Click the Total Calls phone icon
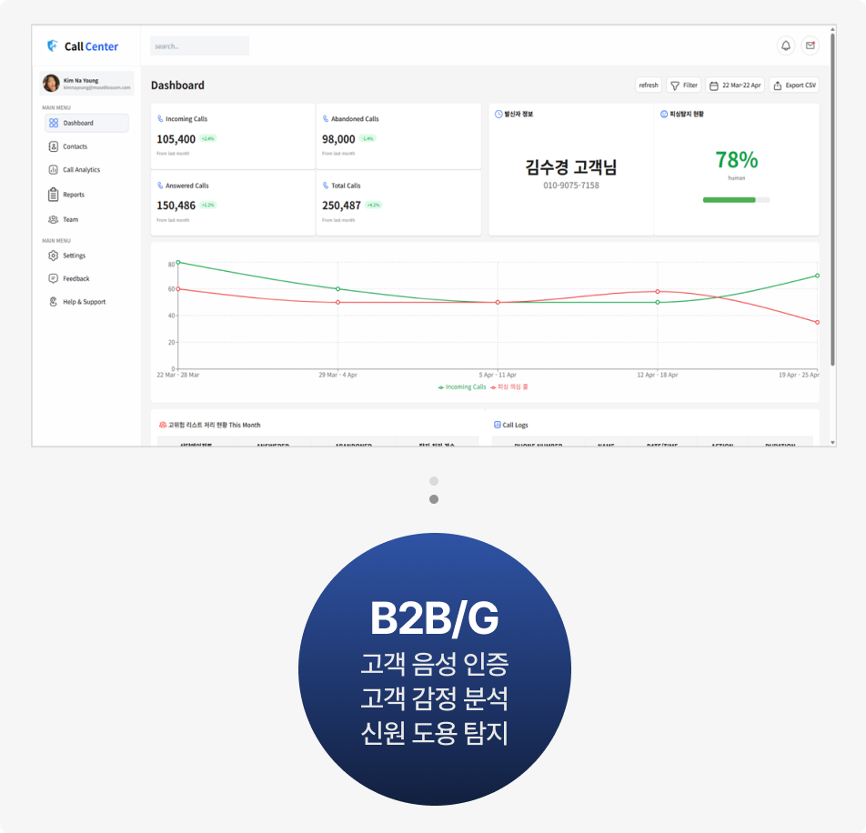Image resolution: width=866 pixels, height=833 pixels. point(326,186)
